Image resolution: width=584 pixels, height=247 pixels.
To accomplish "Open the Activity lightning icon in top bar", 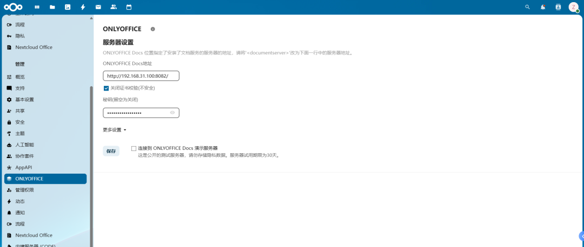I will coord(83,7).
